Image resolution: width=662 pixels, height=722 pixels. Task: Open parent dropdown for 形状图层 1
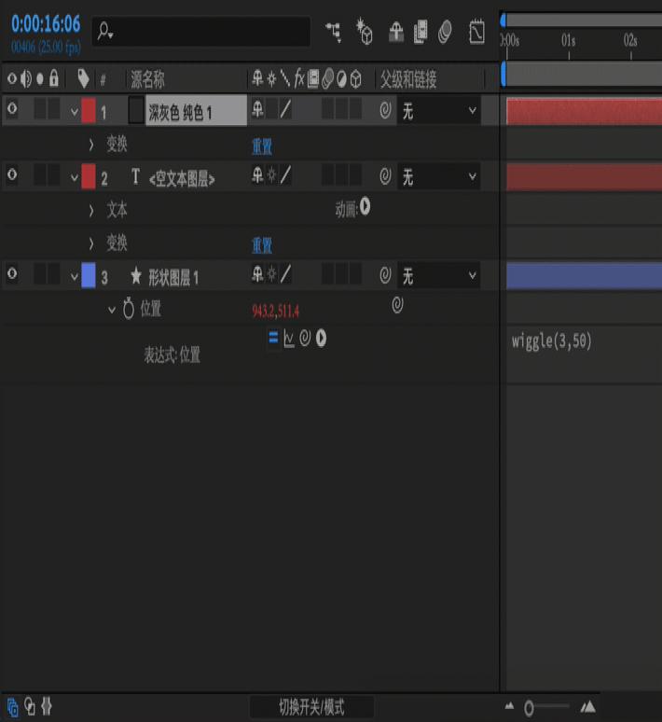tap(439, 276)
